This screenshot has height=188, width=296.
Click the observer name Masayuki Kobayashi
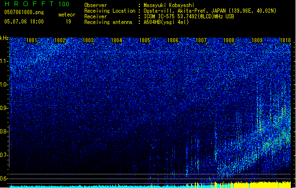point(169,5)
